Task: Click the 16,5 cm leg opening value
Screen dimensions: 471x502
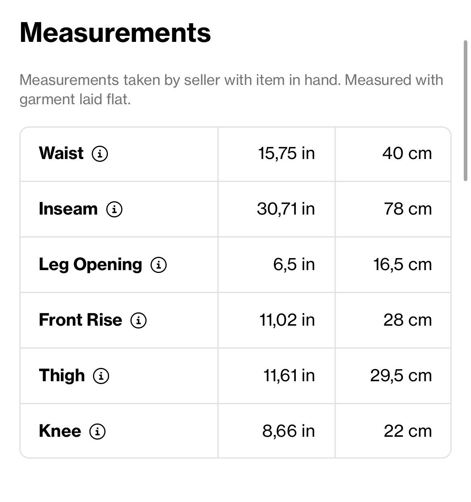Action: click(403, 264)
